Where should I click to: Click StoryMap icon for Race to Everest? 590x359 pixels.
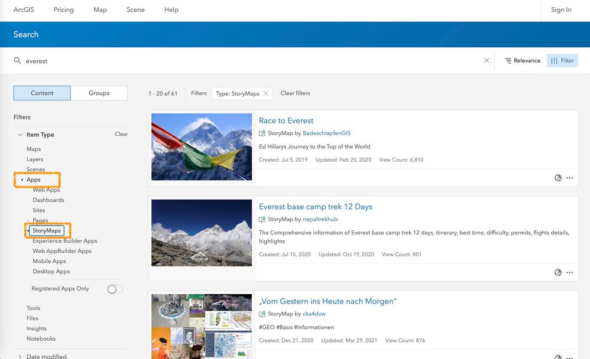coord(262,133)
